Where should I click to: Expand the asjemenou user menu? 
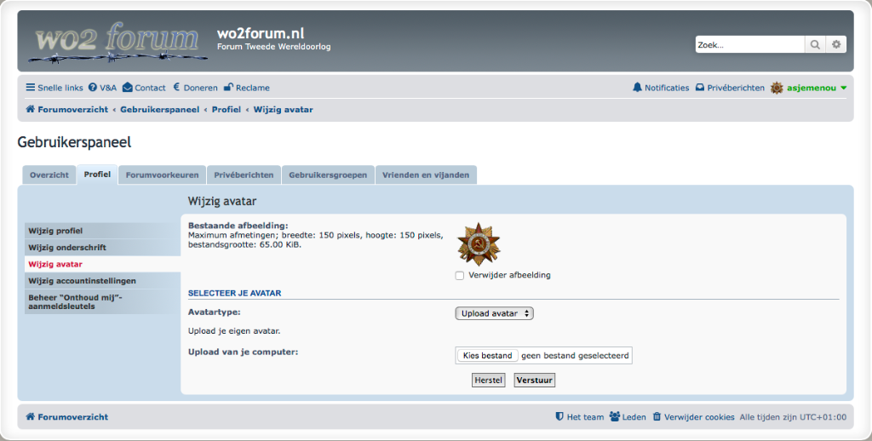(843, 88)
